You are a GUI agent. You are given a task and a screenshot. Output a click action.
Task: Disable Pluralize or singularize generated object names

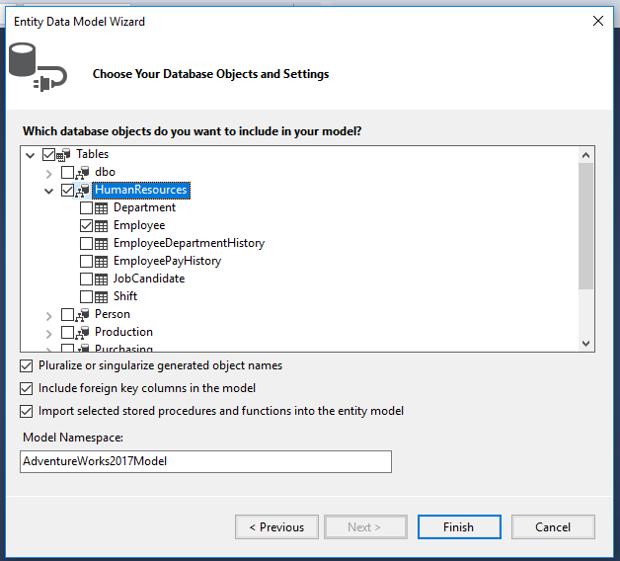coord(26,365)
